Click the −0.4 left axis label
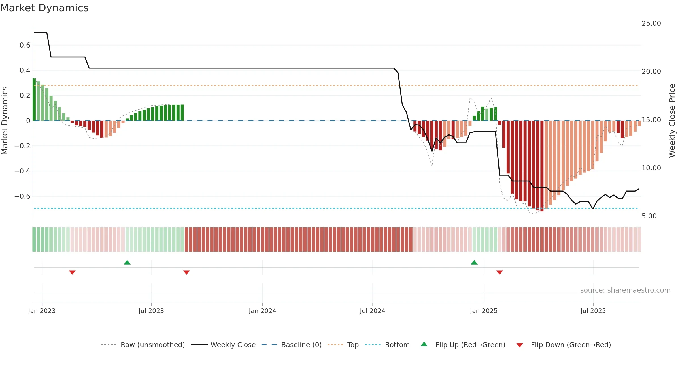 tap(22, 171)
